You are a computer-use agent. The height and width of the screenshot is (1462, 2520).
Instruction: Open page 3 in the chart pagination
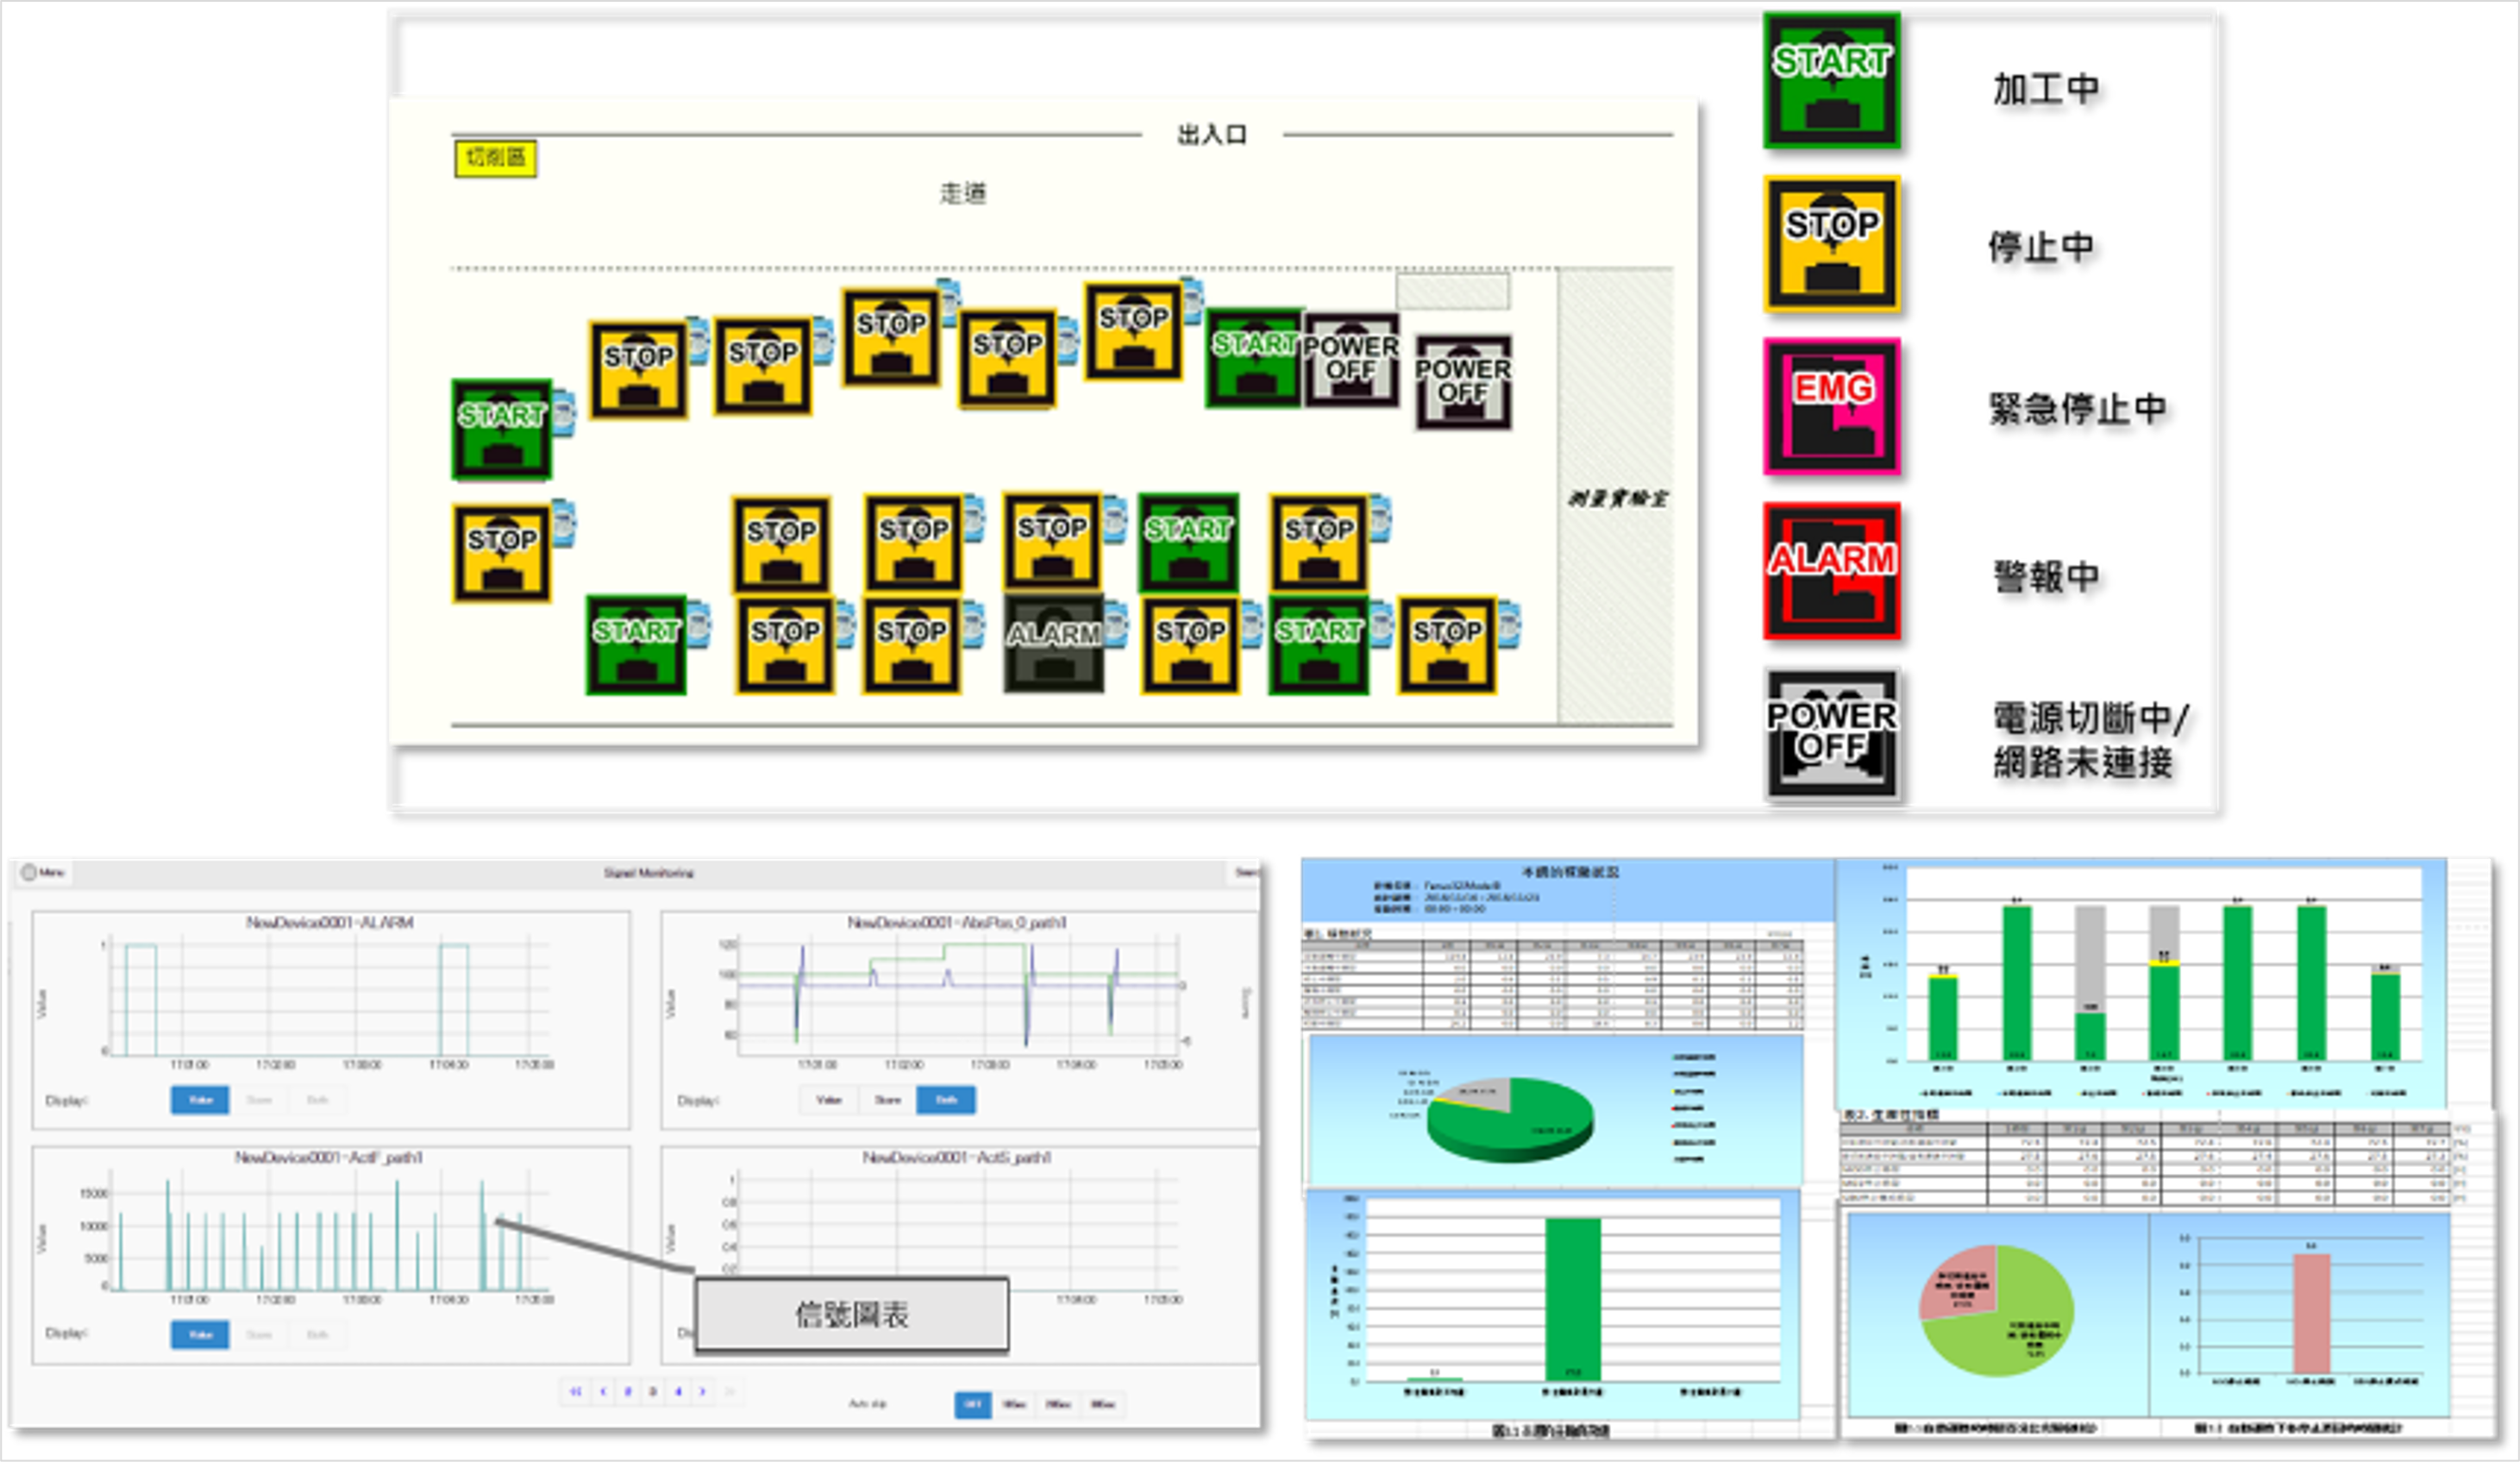tap(653, 1391)
